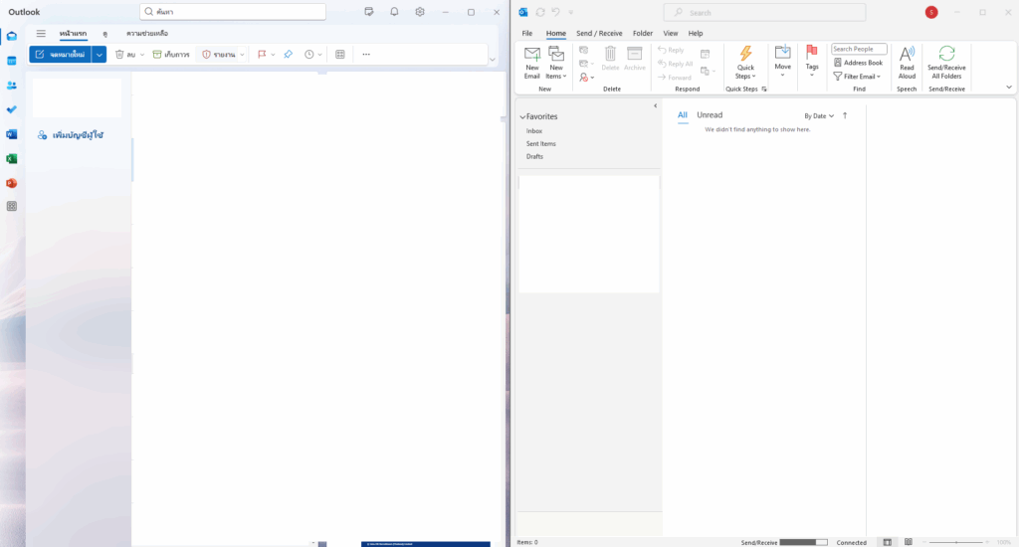Open the Sent Items folder

(541, 144)
